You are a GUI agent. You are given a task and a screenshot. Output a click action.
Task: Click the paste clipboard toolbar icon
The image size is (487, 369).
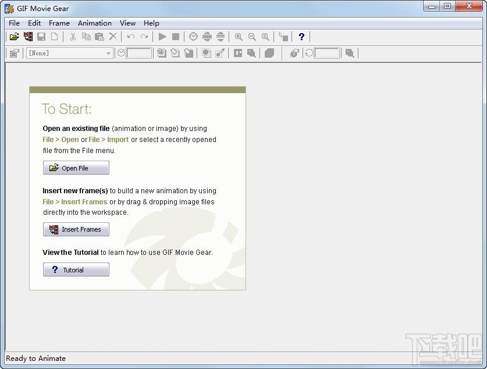point(99,37)
